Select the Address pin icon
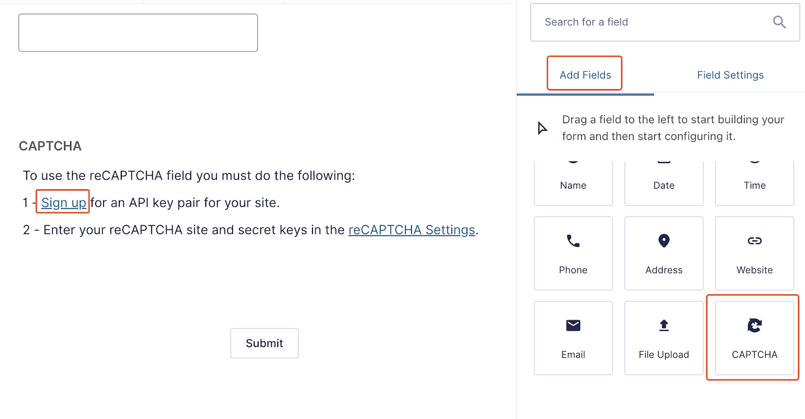Screen dimensions: 805x419 coord(664,241)
